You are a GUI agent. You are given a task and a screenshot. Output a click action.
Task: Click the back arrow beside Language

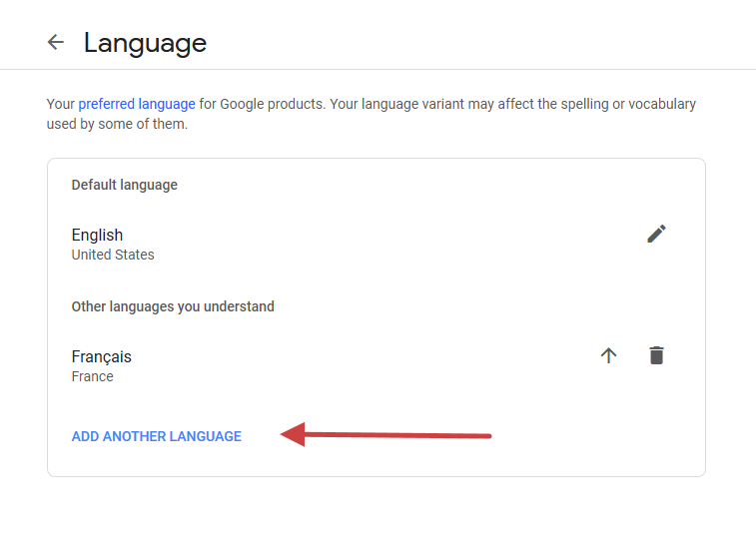[56, 42]
